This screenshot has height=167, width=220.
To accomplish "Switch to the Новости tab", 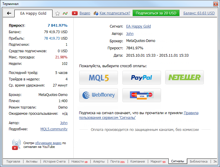I will (79, 161).
